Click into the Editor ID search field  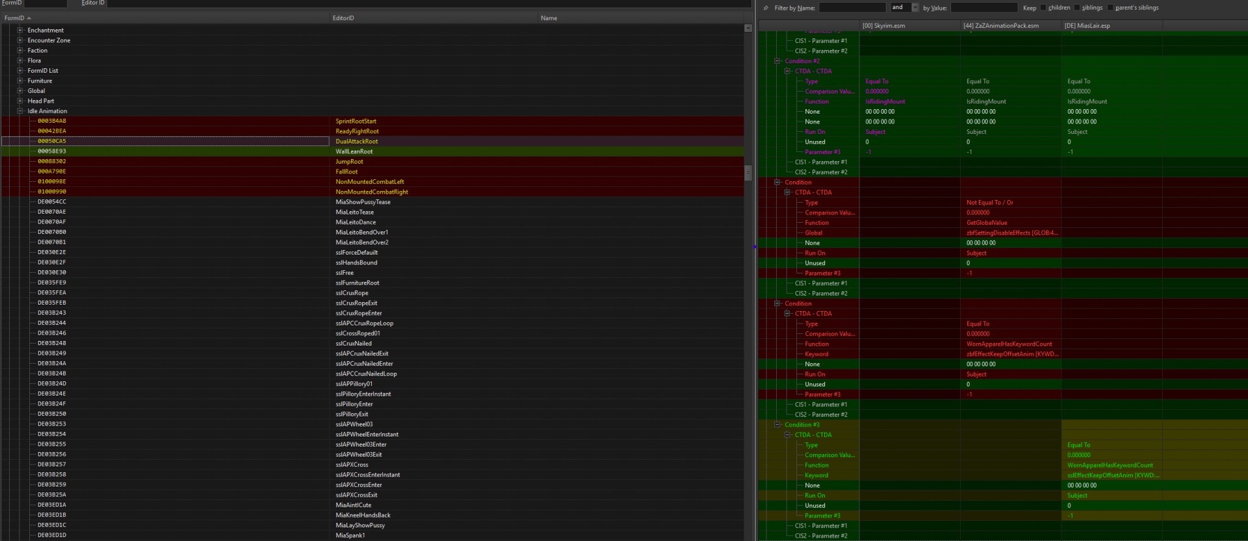pos(429,3)
